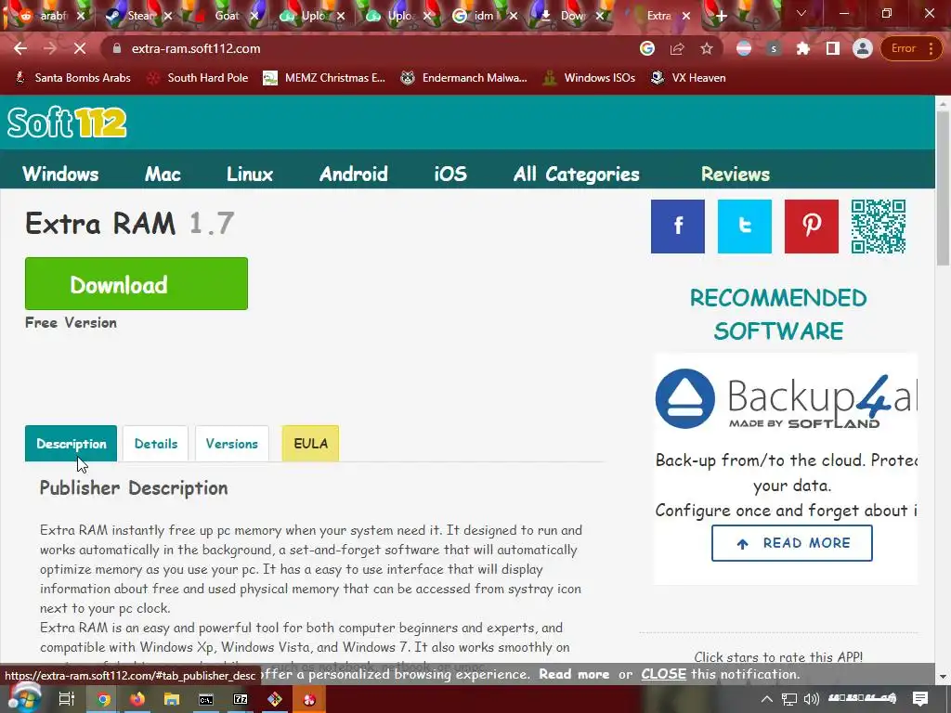Select the Details tab
This screenshot has height=713, width=951.
[156, 443]
